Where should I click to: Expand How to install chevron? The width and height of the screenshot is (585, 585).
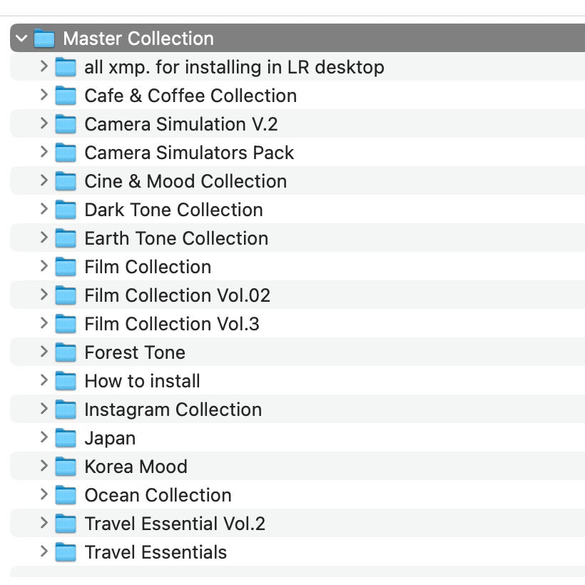(x=44, y=380)
